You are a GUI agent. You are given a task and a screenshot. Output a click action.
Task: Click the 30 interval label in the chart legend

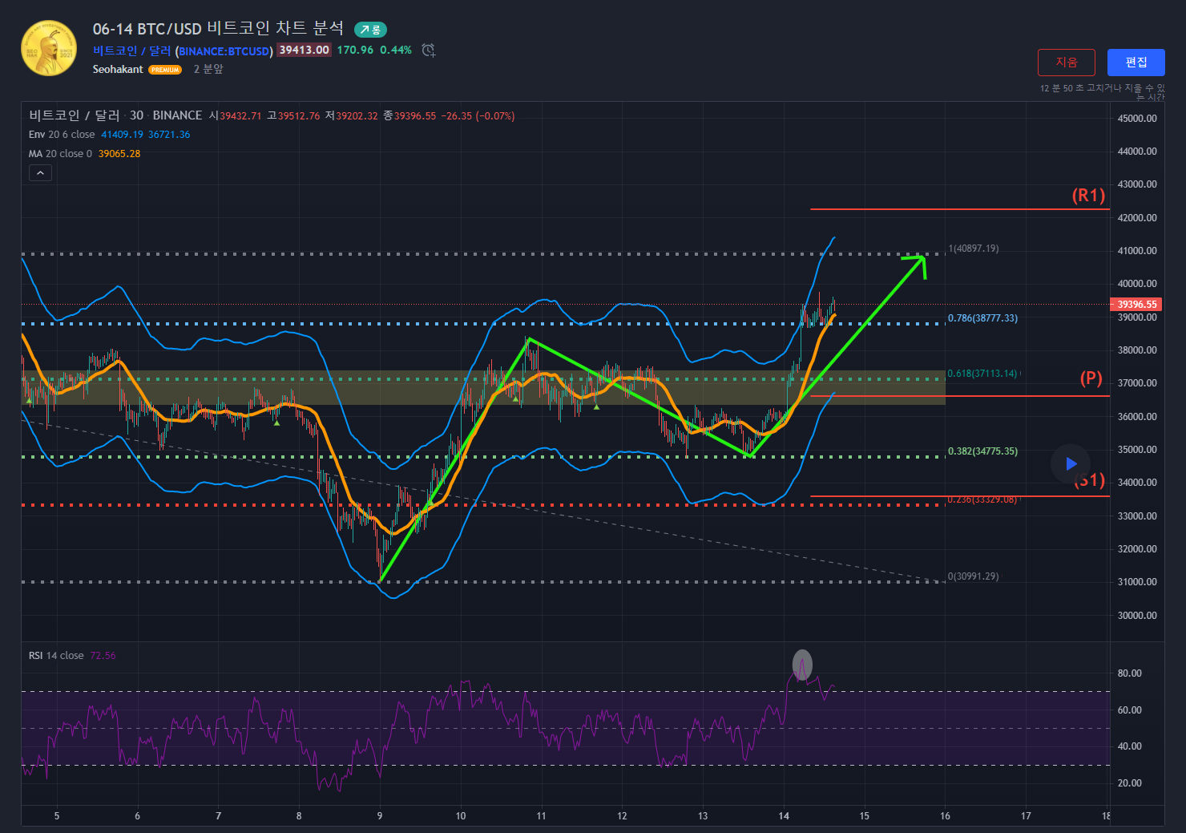pyautogui.click(x=137, y=115)
